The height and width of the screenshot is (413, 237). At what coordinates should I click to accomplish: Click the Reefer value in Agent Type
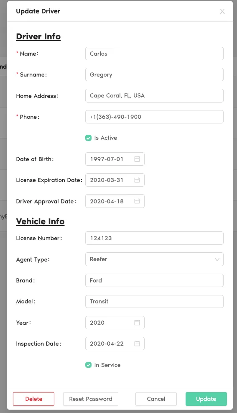pyautogui.click(x=99, y=259)
